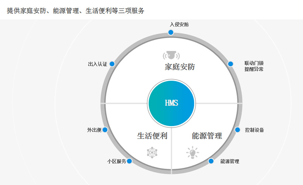Select the 生活便利 section label
Screen dimensions: 303x185
tap(152, 136)
